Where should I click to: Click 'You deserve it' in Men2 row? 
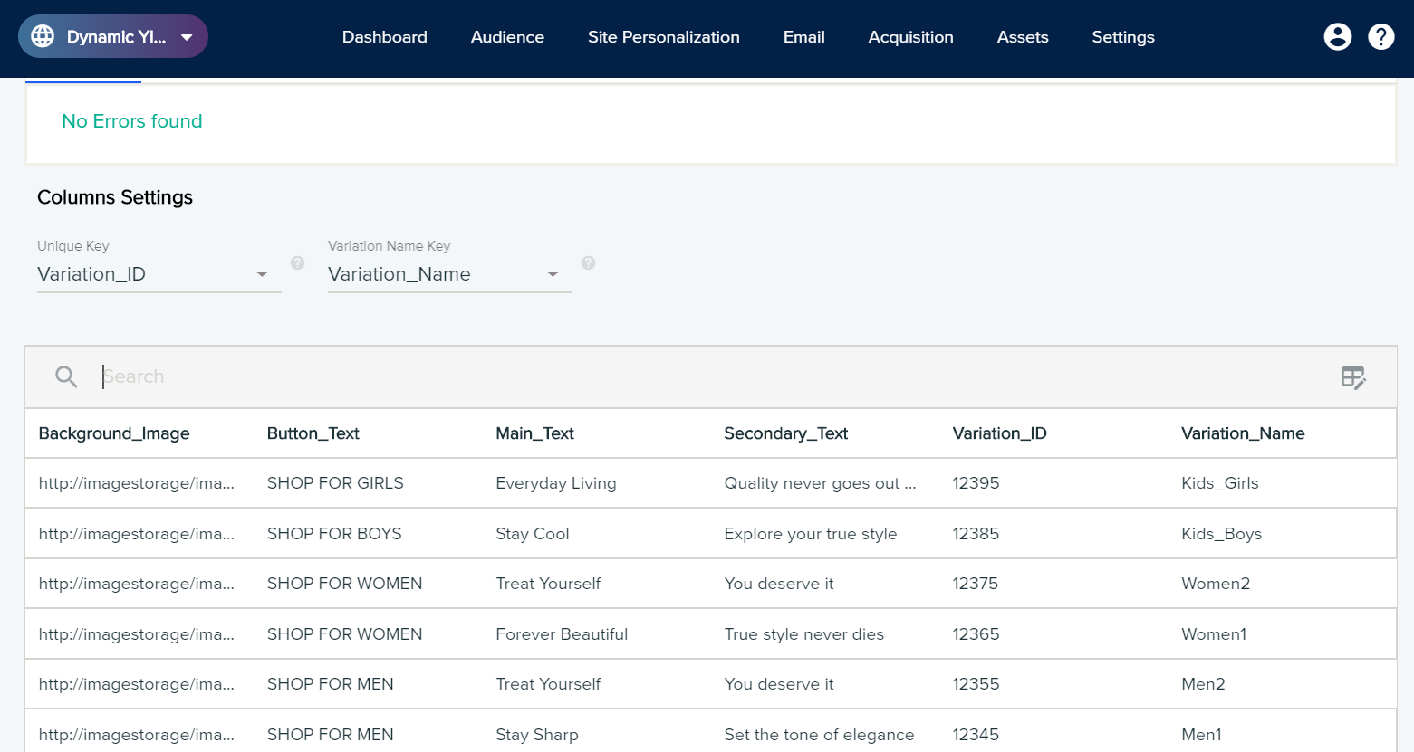pyautogui.click(x=779, y=684)
